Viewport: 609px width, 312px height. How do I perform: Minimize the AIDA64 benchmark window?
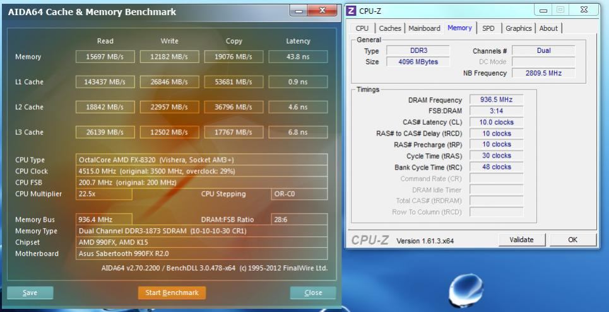(x=299, y=11)
